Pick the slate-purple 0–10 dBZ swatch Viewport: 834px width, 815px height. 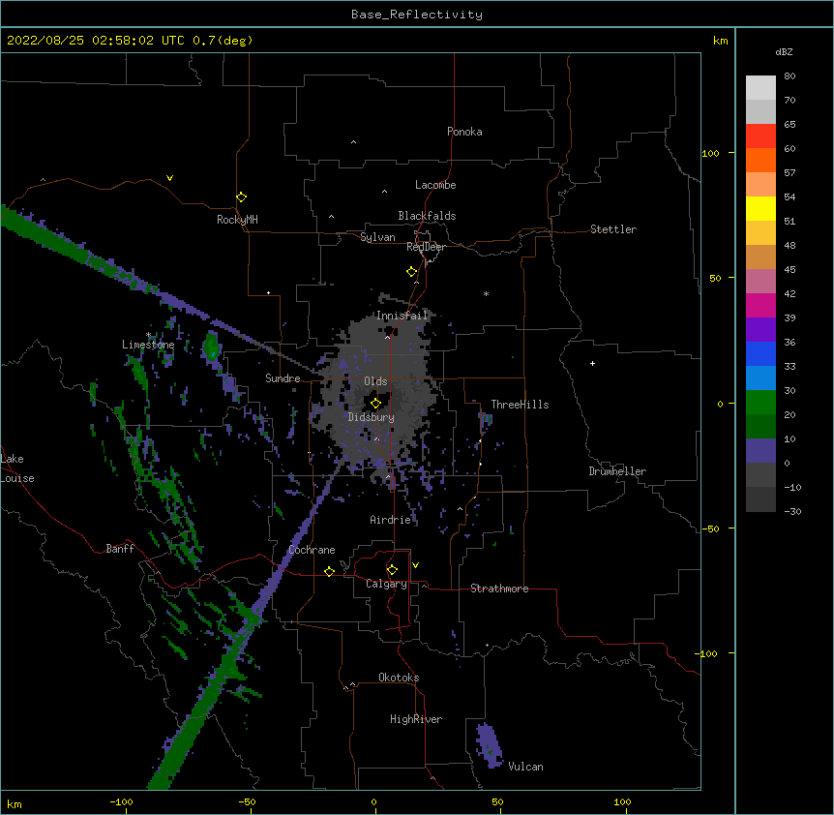(x=760, y=451)
